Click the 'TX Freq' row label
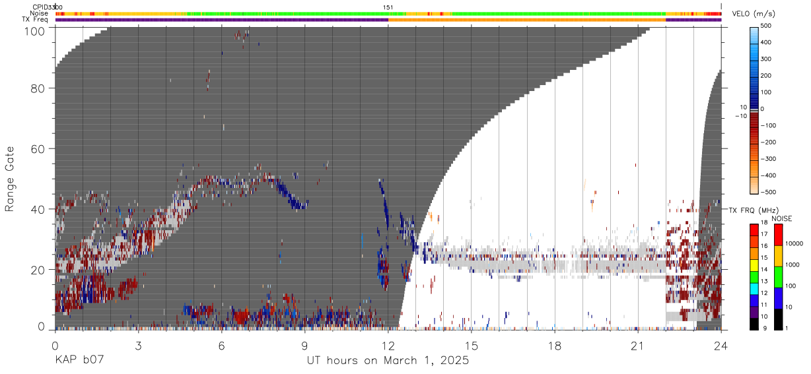The height and width of the screenshot is (374, 811). click(36, 20)
